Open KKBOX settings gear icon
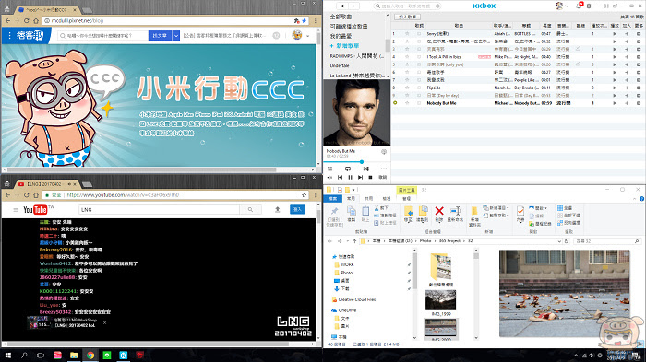646x362 pixels. coord(589,6)
